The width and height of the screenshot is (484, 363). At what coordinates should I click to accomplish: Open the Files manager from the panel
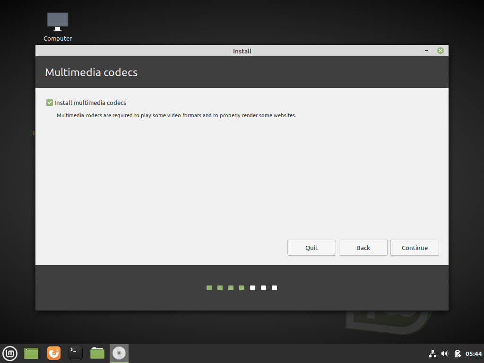(97, 353)
